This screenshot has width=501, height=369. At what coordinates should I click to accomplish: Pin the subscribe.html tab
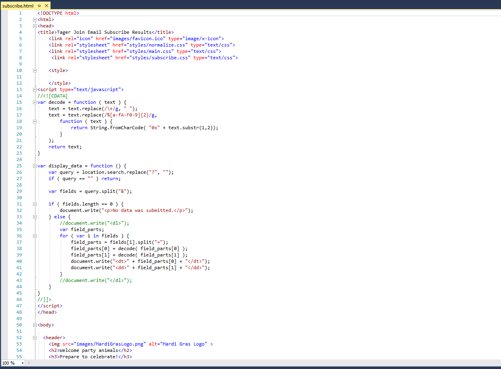click(x=39, y=6)
